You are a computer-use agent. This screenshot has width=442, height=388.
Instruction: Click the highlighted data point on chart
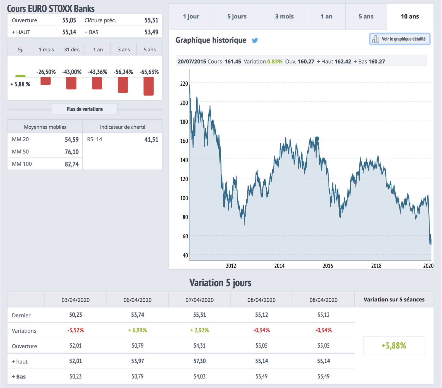(x=317, y=139)
